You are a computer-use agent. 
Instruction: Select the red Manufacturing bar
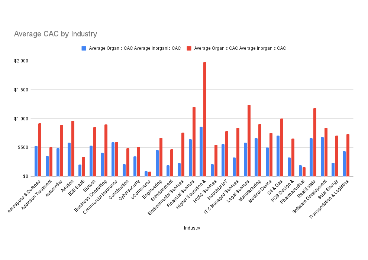[x=260, y=150]
